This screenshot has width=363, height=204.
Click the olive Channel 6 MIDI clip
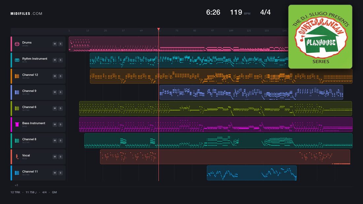(215, 108)
